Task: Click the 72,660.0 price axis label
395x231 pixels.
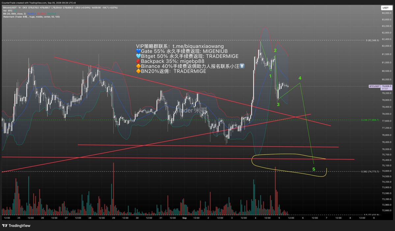Action: click(x=386, y=210)
